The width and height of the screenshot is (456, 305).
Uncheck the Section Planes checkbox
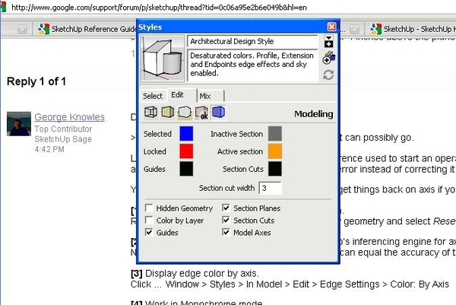226,208
